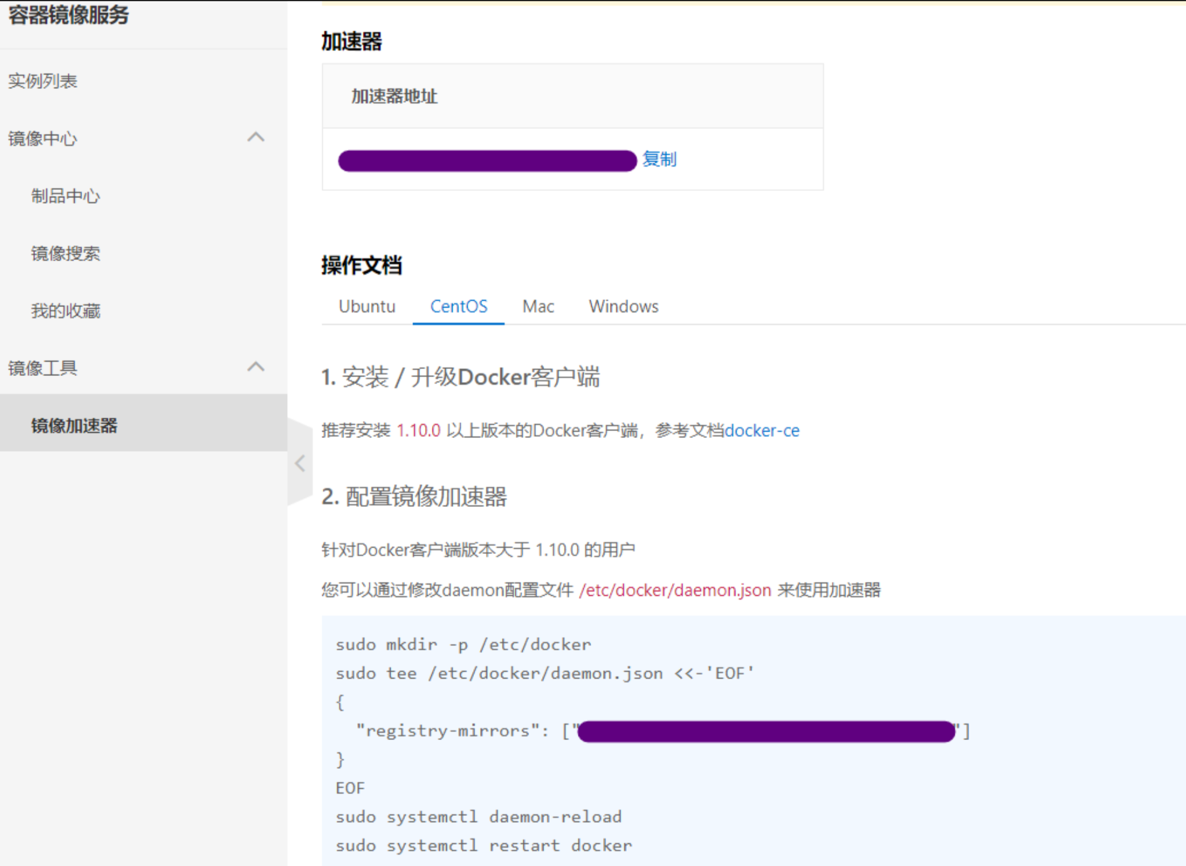Click the /etc/docker/daemon.json path text
Viewport: 1186px width, 866px height.
pyautogui.click(x=675, y=590)
